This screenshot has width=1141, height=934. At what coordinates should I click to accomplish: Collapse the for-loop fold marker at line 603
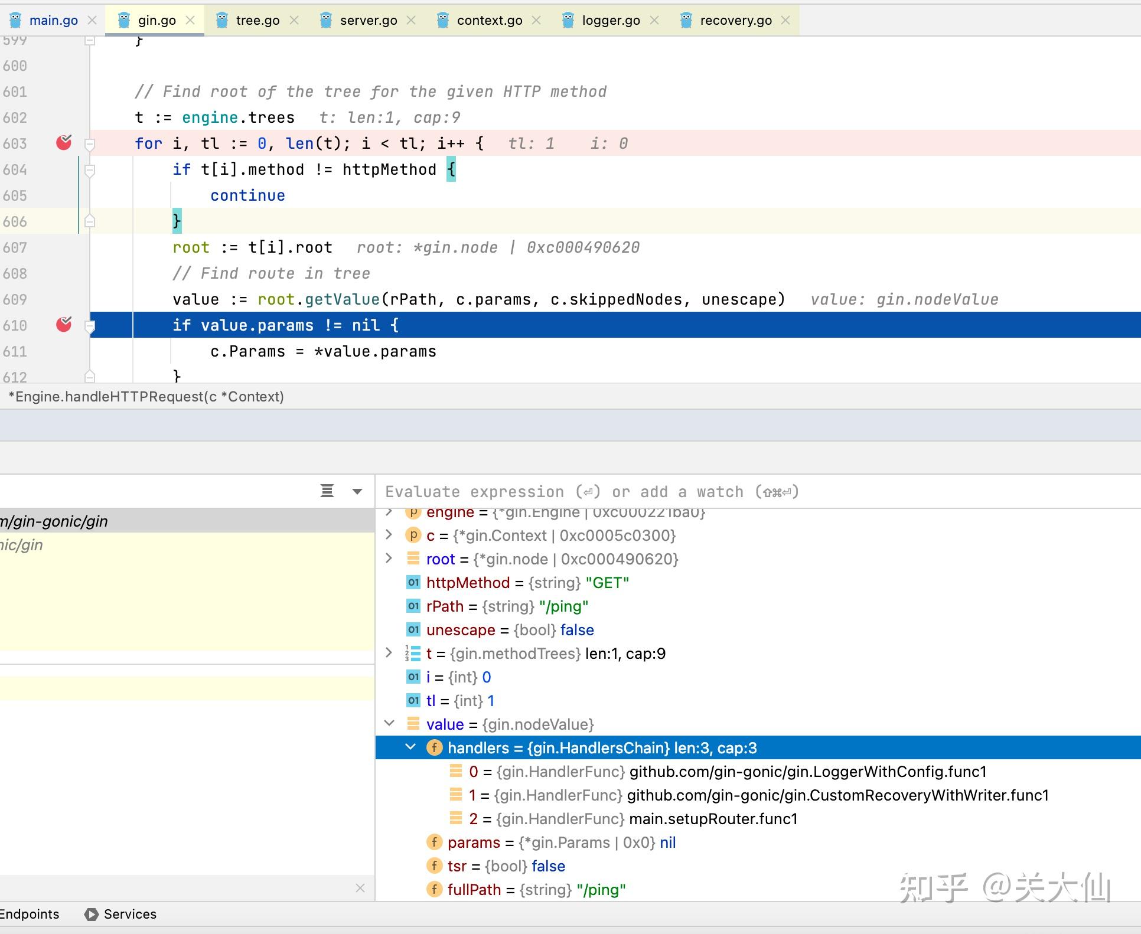[90, 143]
